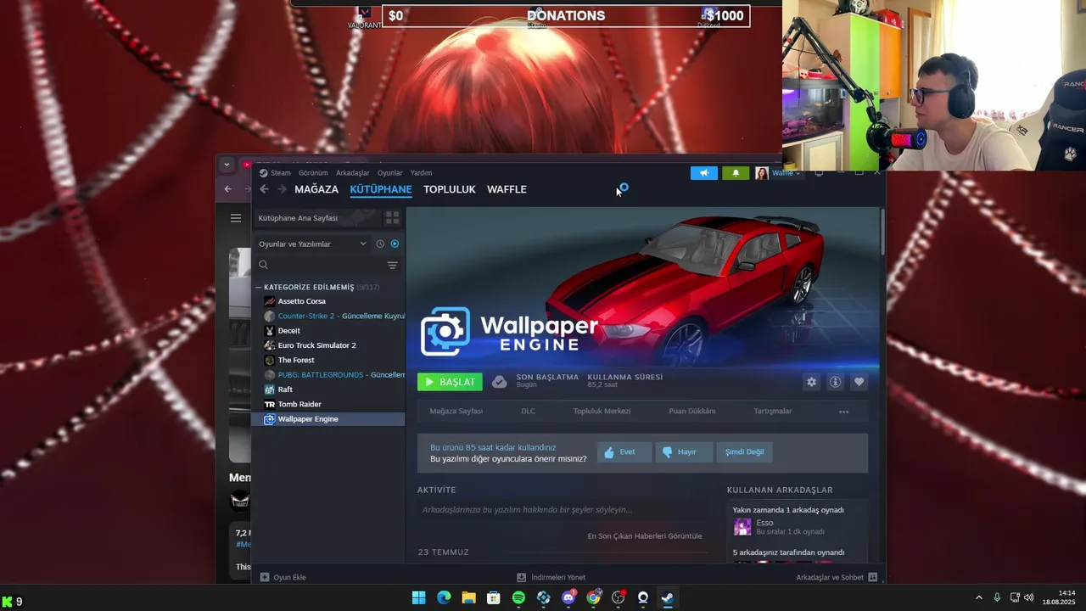1086x611 pixels.
Task: Go to the WAFFLE profile tab
Action: pyautogui.click(x=507, y=189)
